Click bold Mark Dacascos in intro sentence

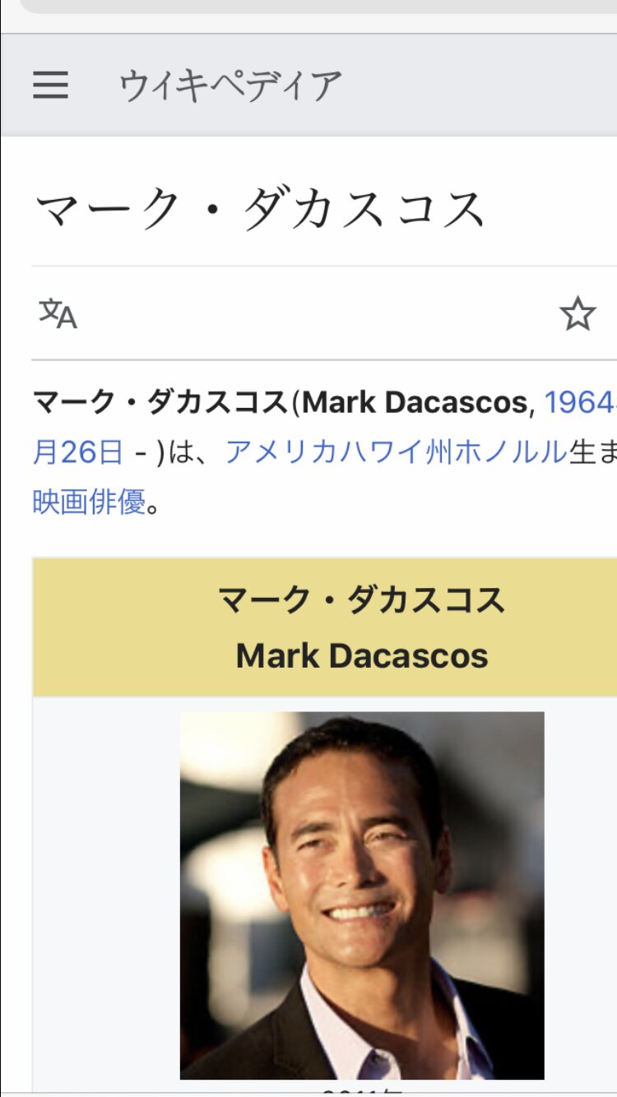[x=415, y=402]
